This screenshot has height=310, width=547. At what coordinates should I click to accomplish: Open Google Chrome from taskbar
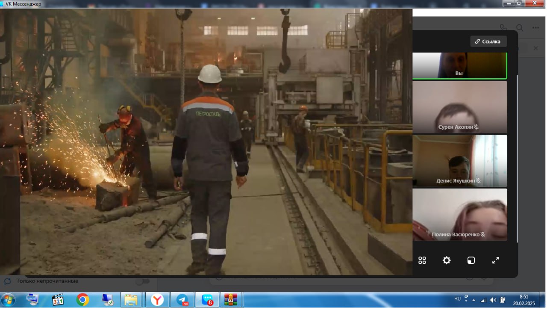pos(82,300)
